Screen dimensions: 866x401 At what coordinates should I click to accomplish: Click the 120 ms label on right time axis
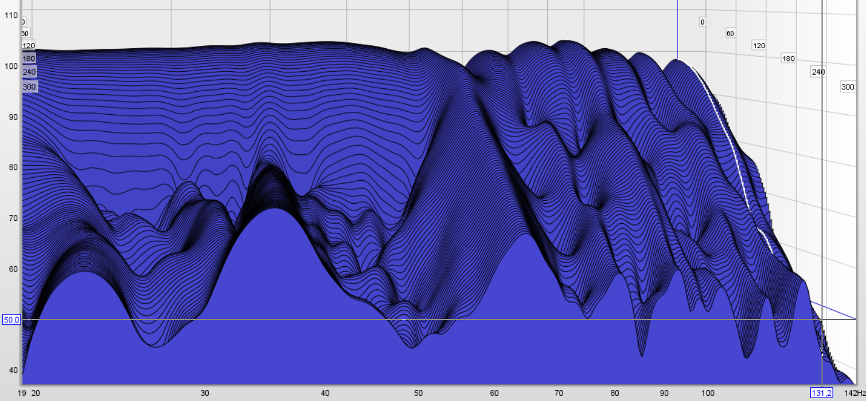[759, 45]
